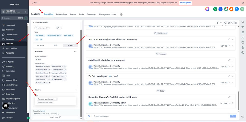The image size is (246, 122).
Task: Select the DND tab
Action: click(x=55, y=45)
